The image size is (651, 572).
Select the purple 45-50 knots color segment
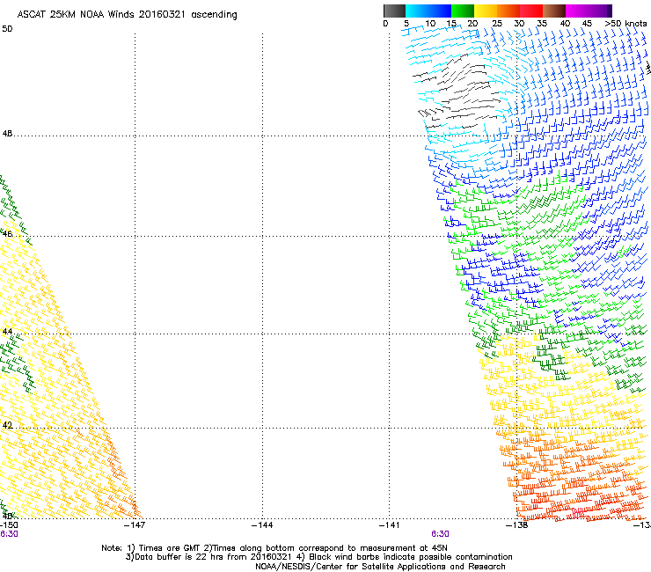600,11
